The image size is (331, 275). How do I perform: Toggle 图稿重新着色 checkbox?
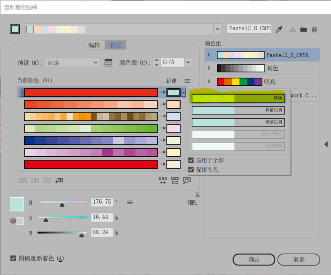pyautogui.click(x=13, y=258)
